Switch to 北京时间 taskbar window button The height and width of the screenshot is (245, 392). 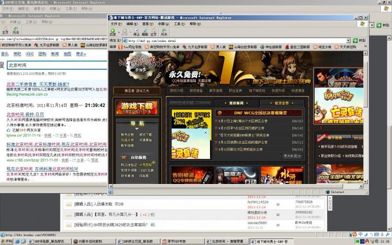(x=227, y=242)
